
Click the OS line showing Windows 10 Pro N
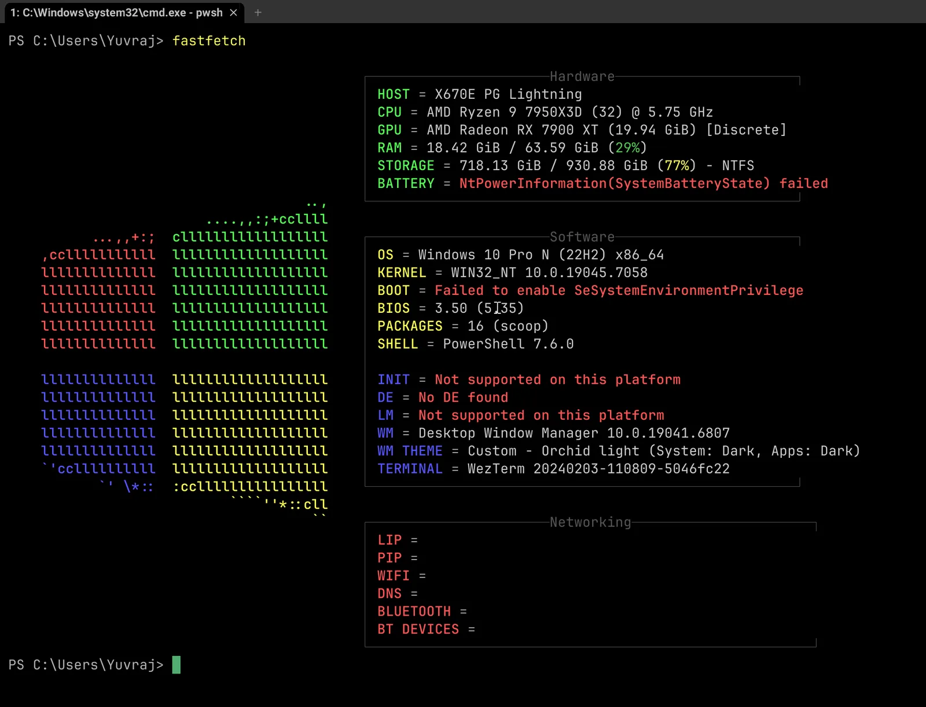[x=521, y=254]
